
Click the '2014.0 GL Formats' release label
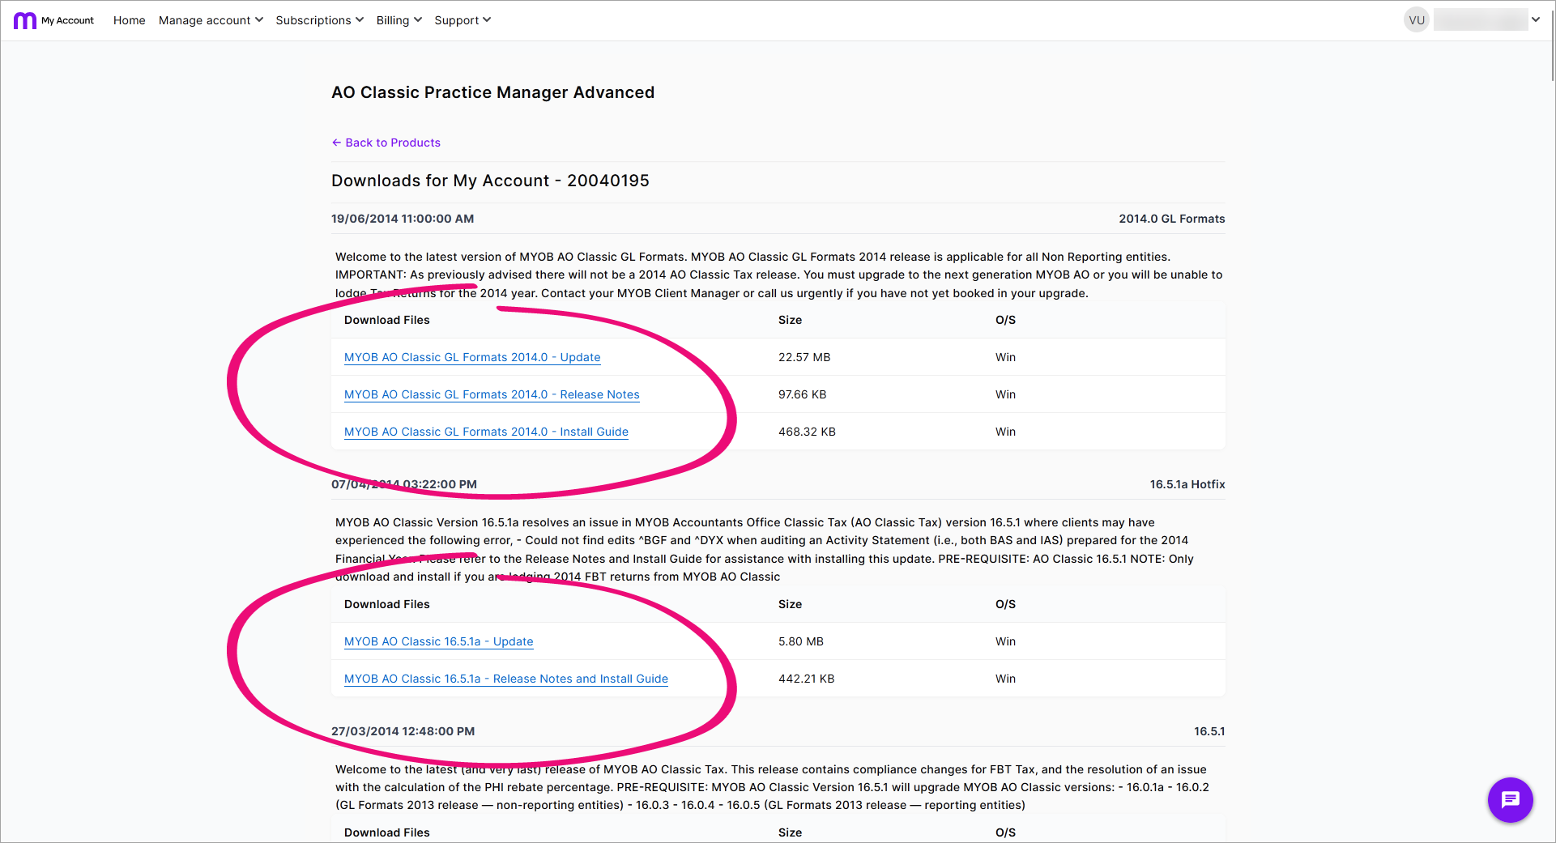tap(1171, 219)
